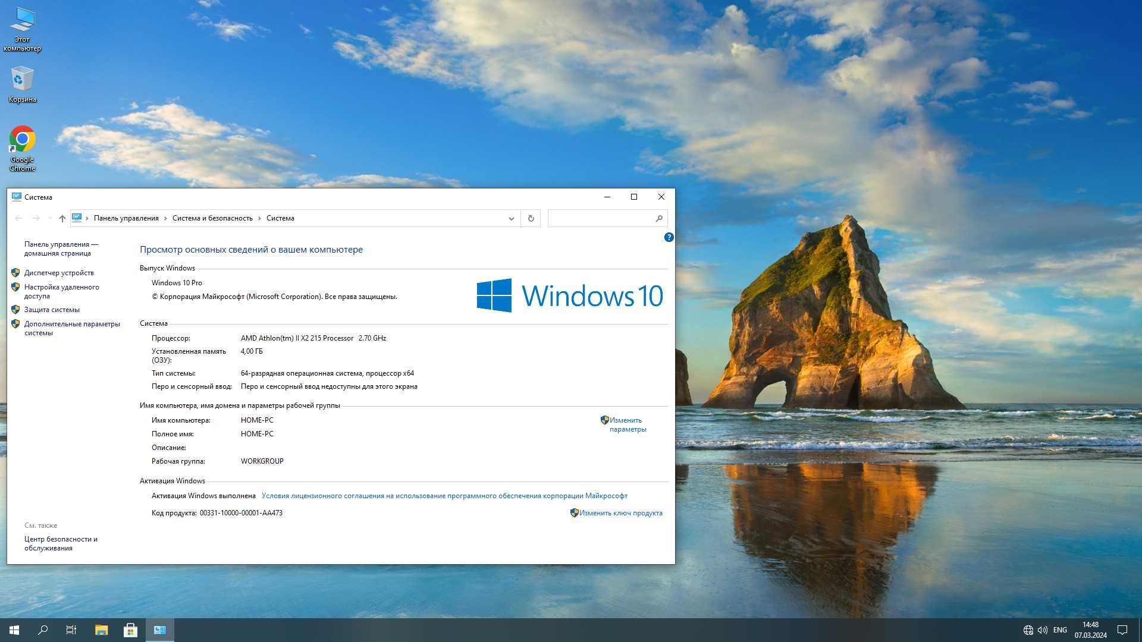Open Настройка удаленного доступа
This screenshot has width=1142, height=642.
[62, 291]
